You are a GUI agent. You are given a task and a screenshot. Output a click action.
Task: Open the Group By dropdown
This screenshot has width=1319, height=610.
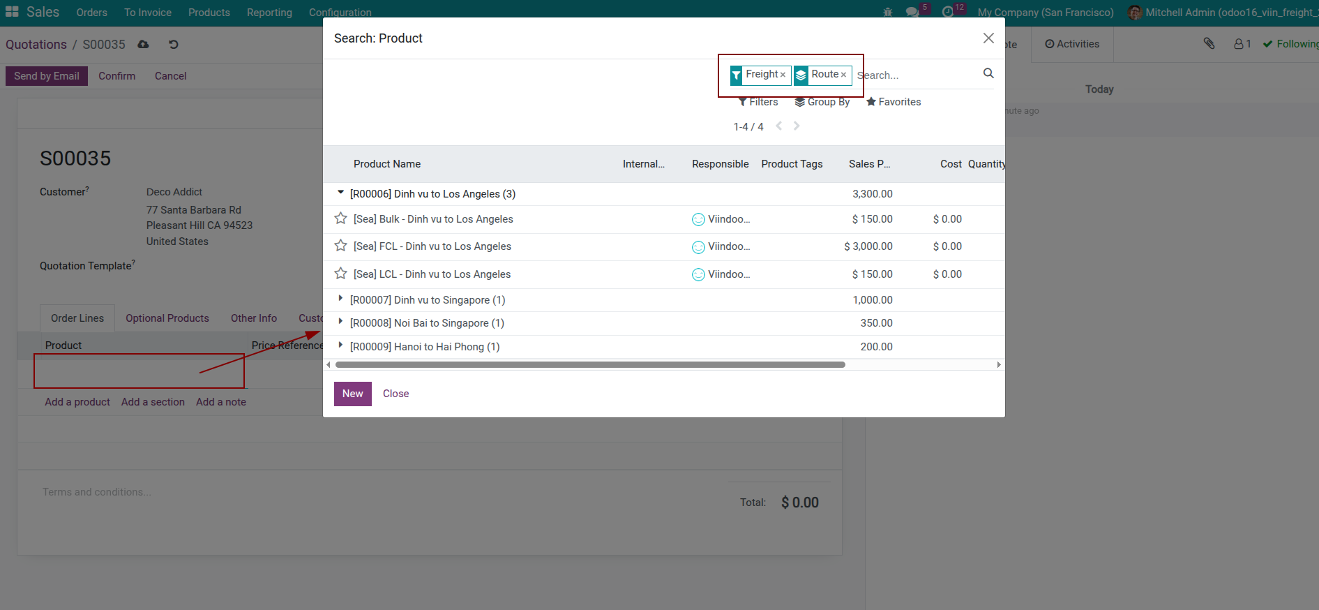(x=822, y=102)
